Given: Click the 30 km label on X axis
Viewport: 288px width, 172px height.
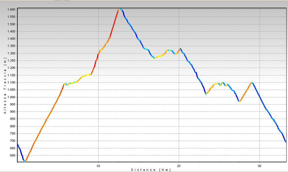Looking at the screenshot, I should 260,166.
